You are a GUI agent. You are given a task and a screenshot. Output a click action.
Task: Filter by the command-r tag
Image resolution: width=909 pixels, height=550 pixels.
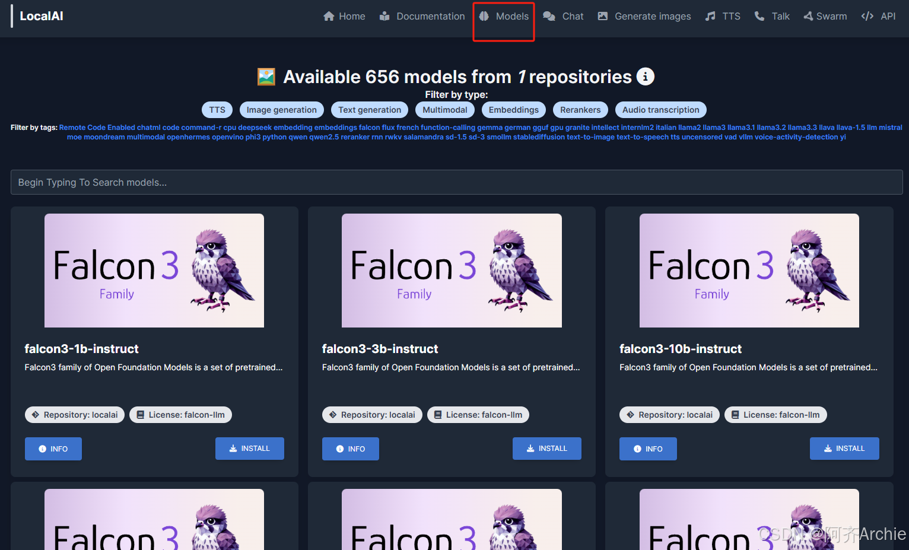tap(201, 128)
